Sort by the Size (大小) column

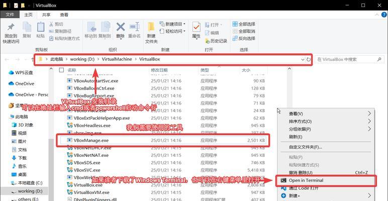[246, 70]
